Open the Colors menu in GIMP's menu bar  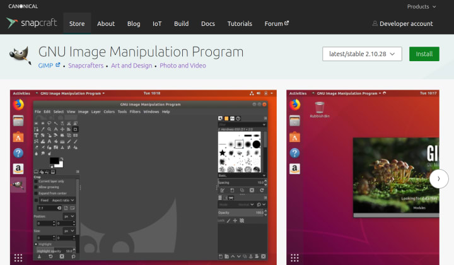point(109,112)
